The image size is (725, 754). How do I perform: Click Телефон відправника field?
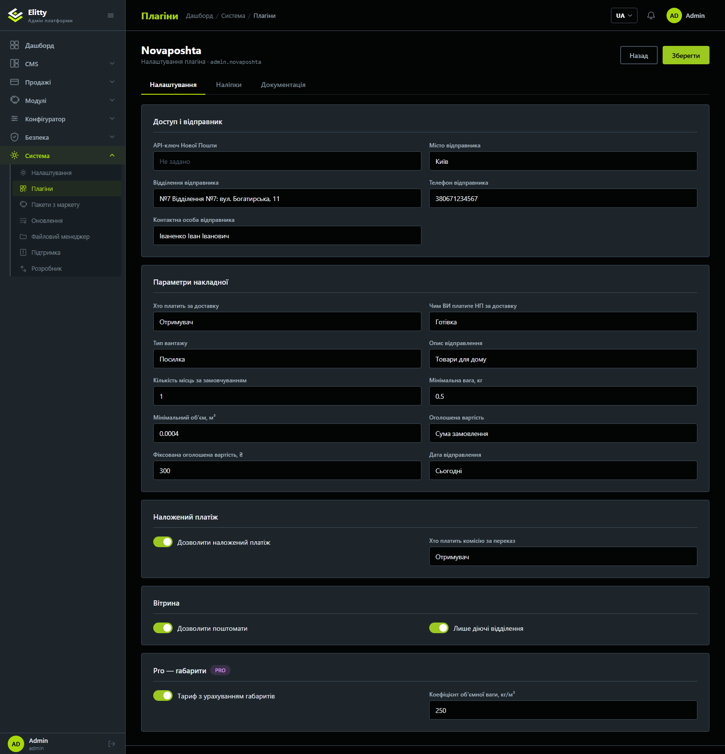point(563,198)
